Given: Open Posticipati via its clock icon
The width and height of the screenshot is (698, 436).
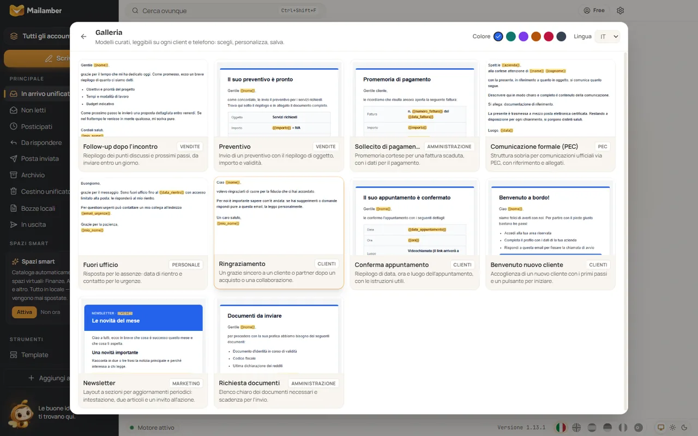Looking at the screenshot, I should pyautogui.click(x=14, y=126).
